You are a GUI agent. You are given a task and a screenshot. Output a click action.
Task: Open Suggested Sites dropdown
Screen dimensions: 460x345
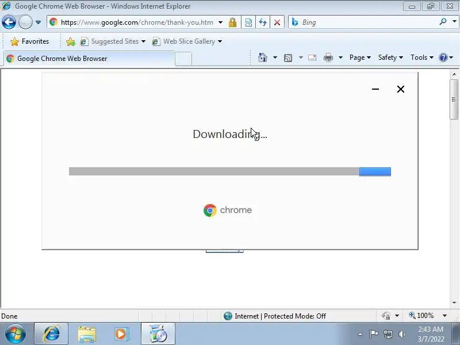(113, 41)
